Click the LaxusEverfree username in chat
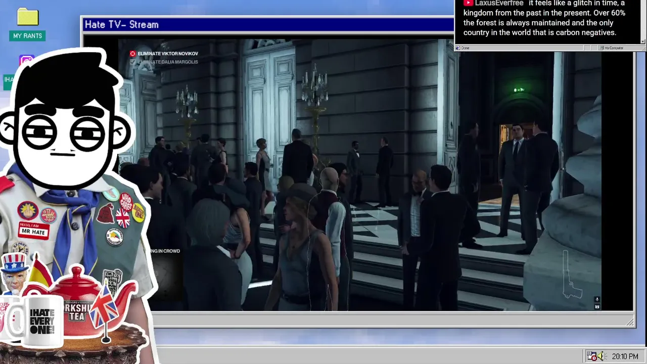Viewport: 647px width, 364px height. [499, 3]
